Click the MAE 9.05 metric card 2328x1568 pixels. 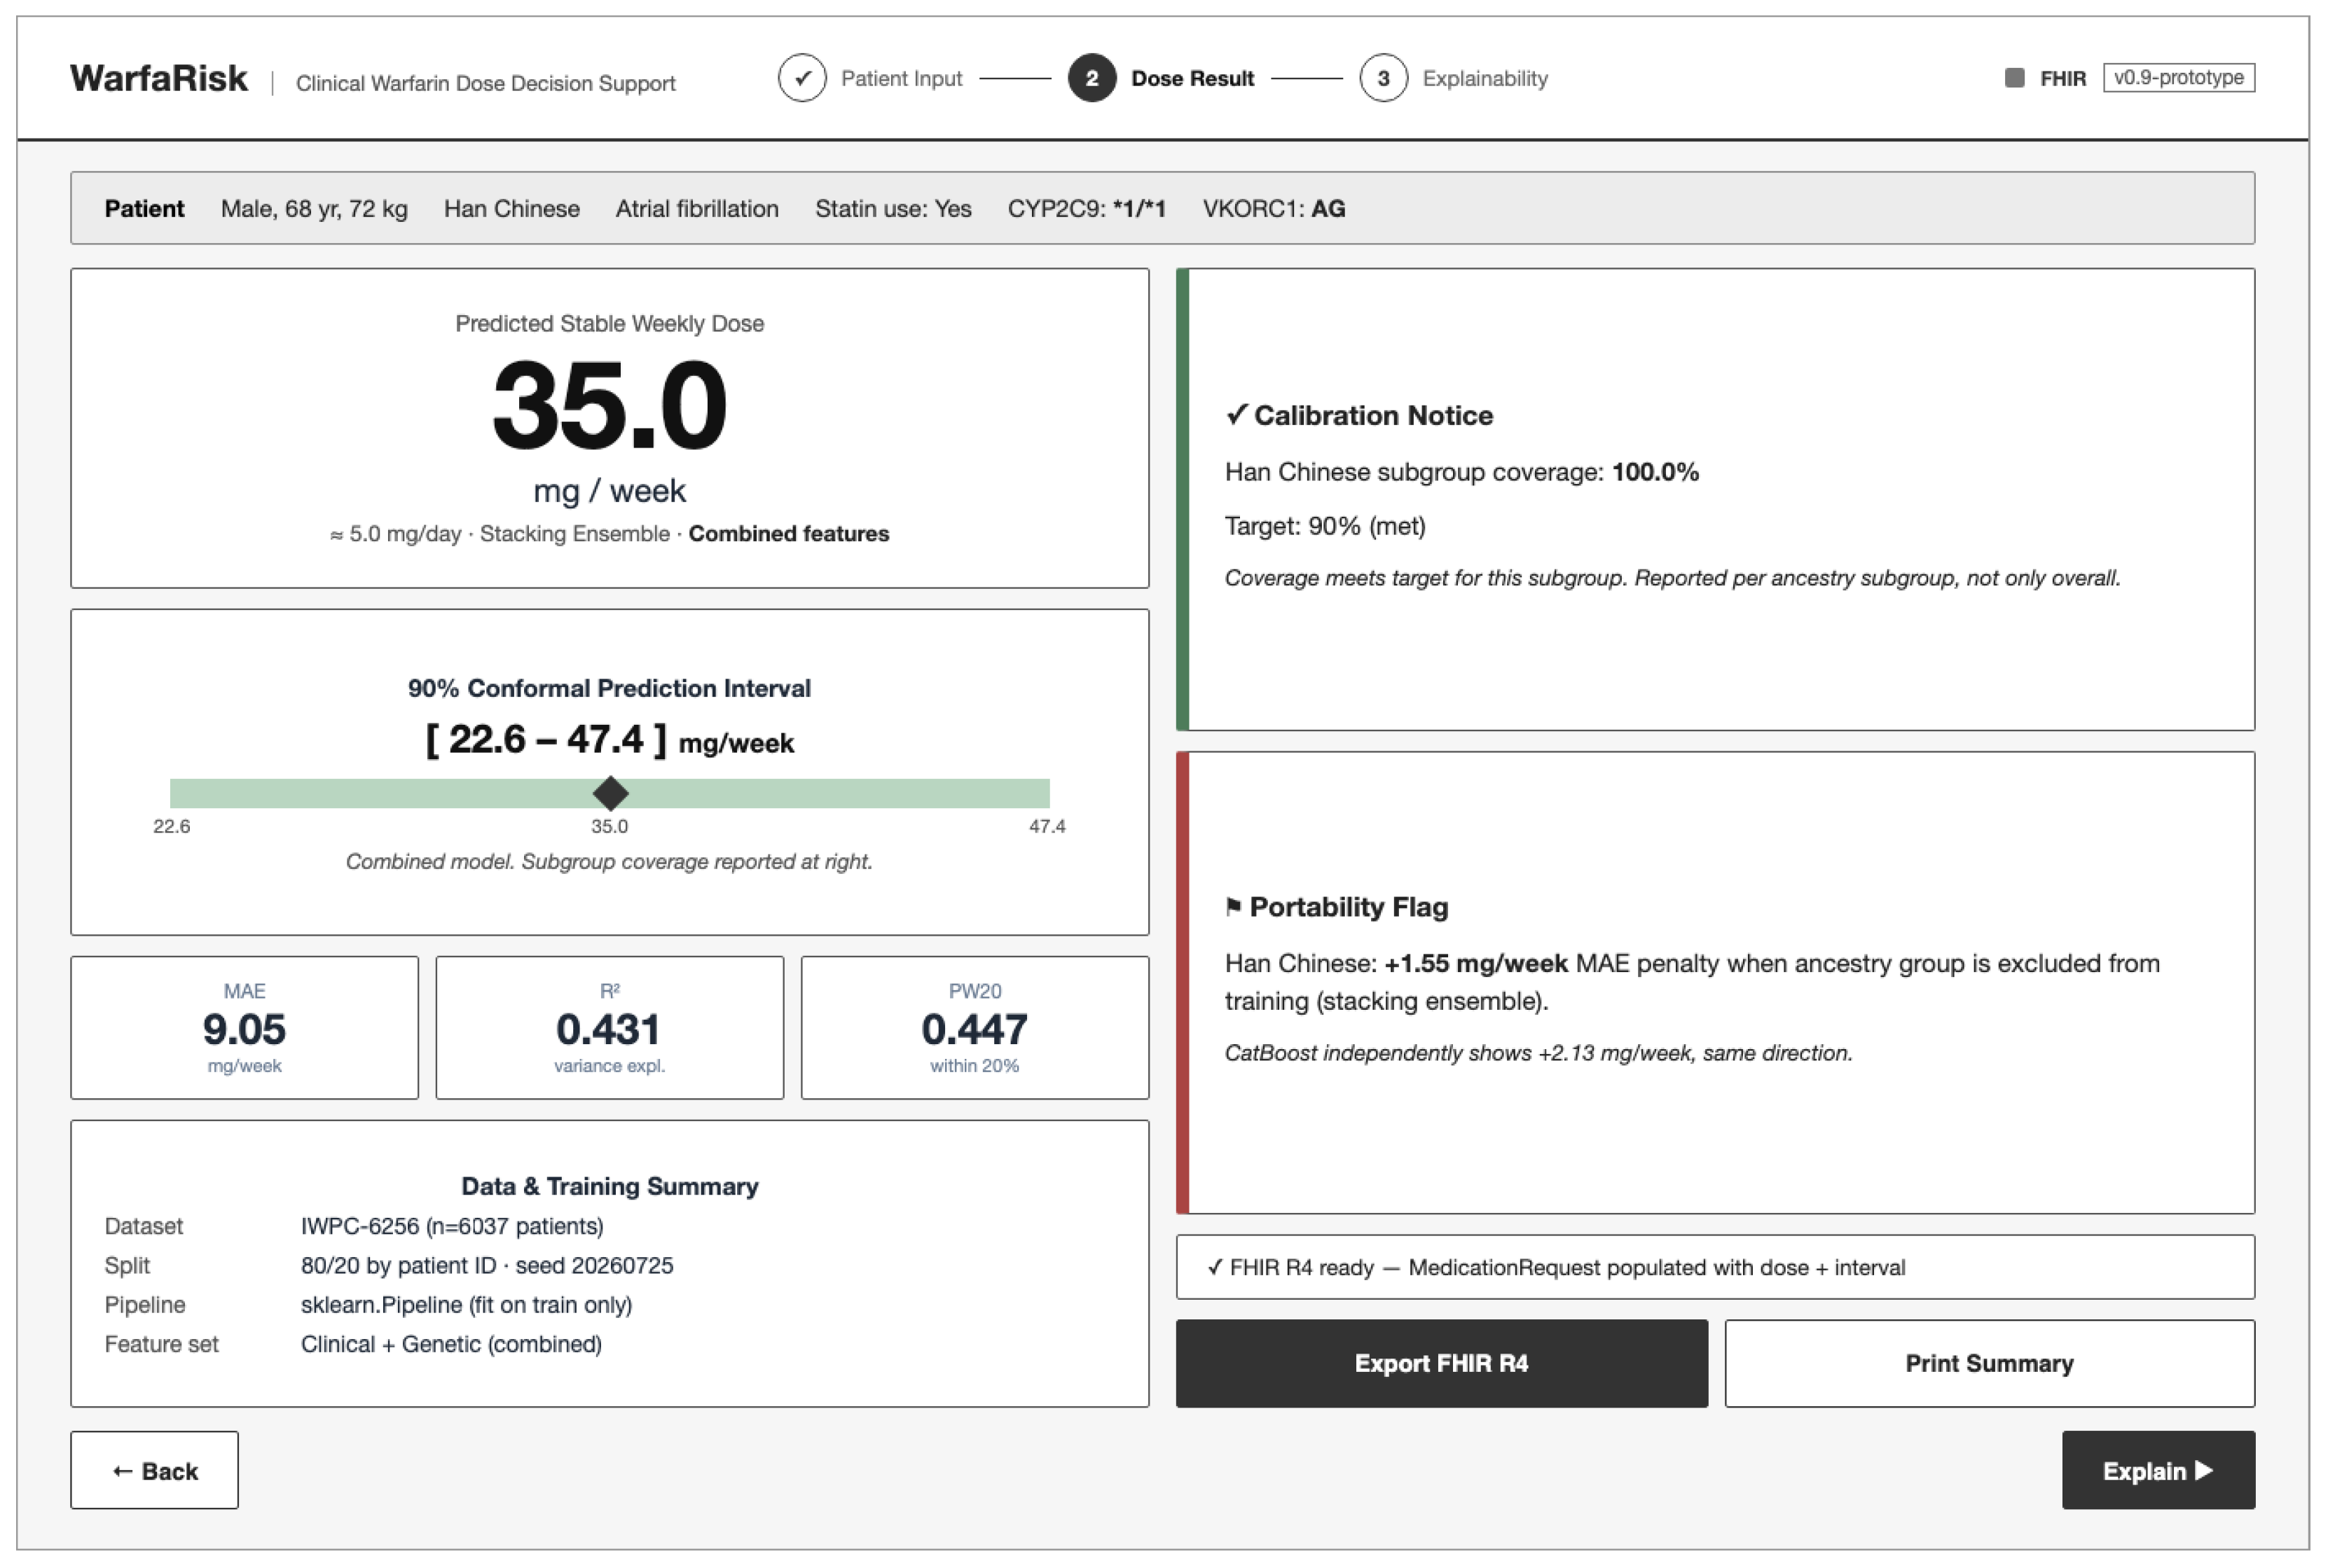pos(244,1027)
